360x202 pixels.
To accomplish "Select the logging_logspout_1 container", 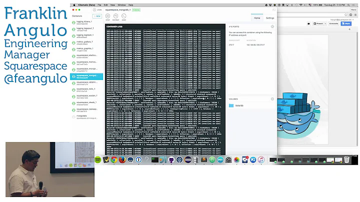I will (86, 29).
